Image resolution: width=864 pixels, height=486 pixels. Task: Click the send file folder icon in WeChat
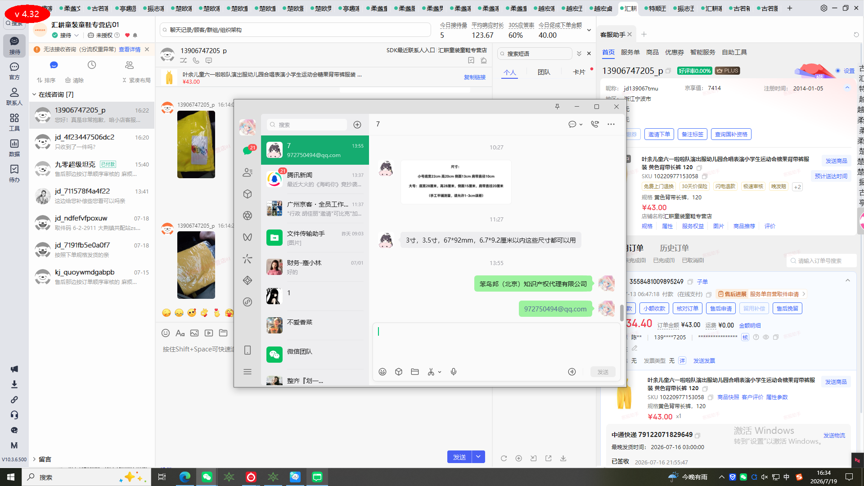click(x=415, y=372)
